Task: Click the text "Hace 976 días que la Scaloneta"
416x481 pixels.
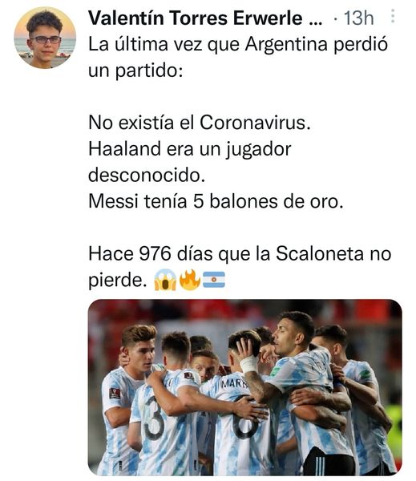Action: click(226, 254)
